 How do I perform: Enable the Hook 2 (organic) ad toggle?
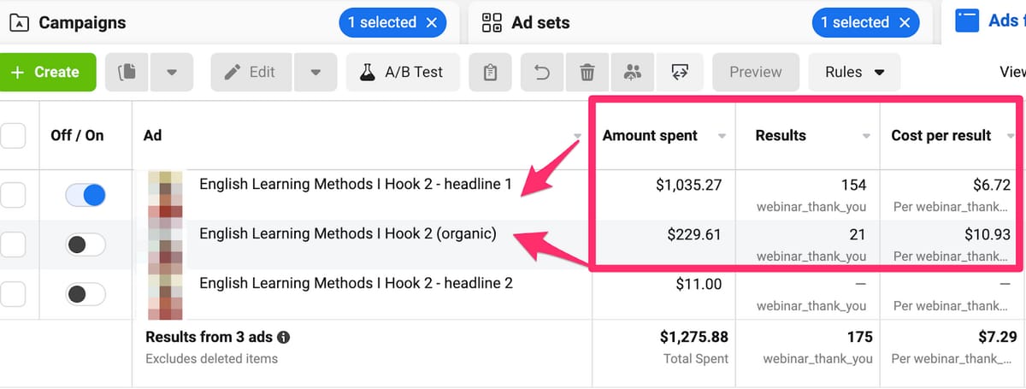click(85, 245)
